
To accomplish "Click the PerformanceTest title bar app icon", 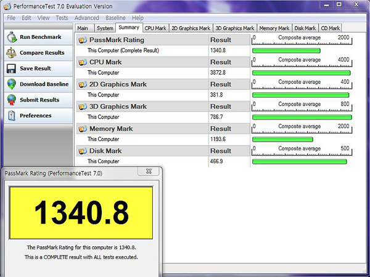I will point(7,6).
